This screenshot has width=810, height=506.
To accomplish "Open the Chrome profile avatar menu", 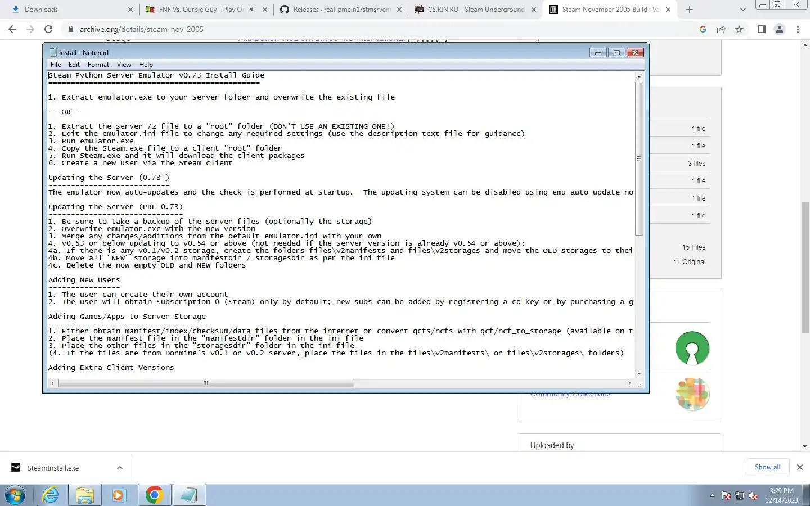I will (x=780, y=29).
